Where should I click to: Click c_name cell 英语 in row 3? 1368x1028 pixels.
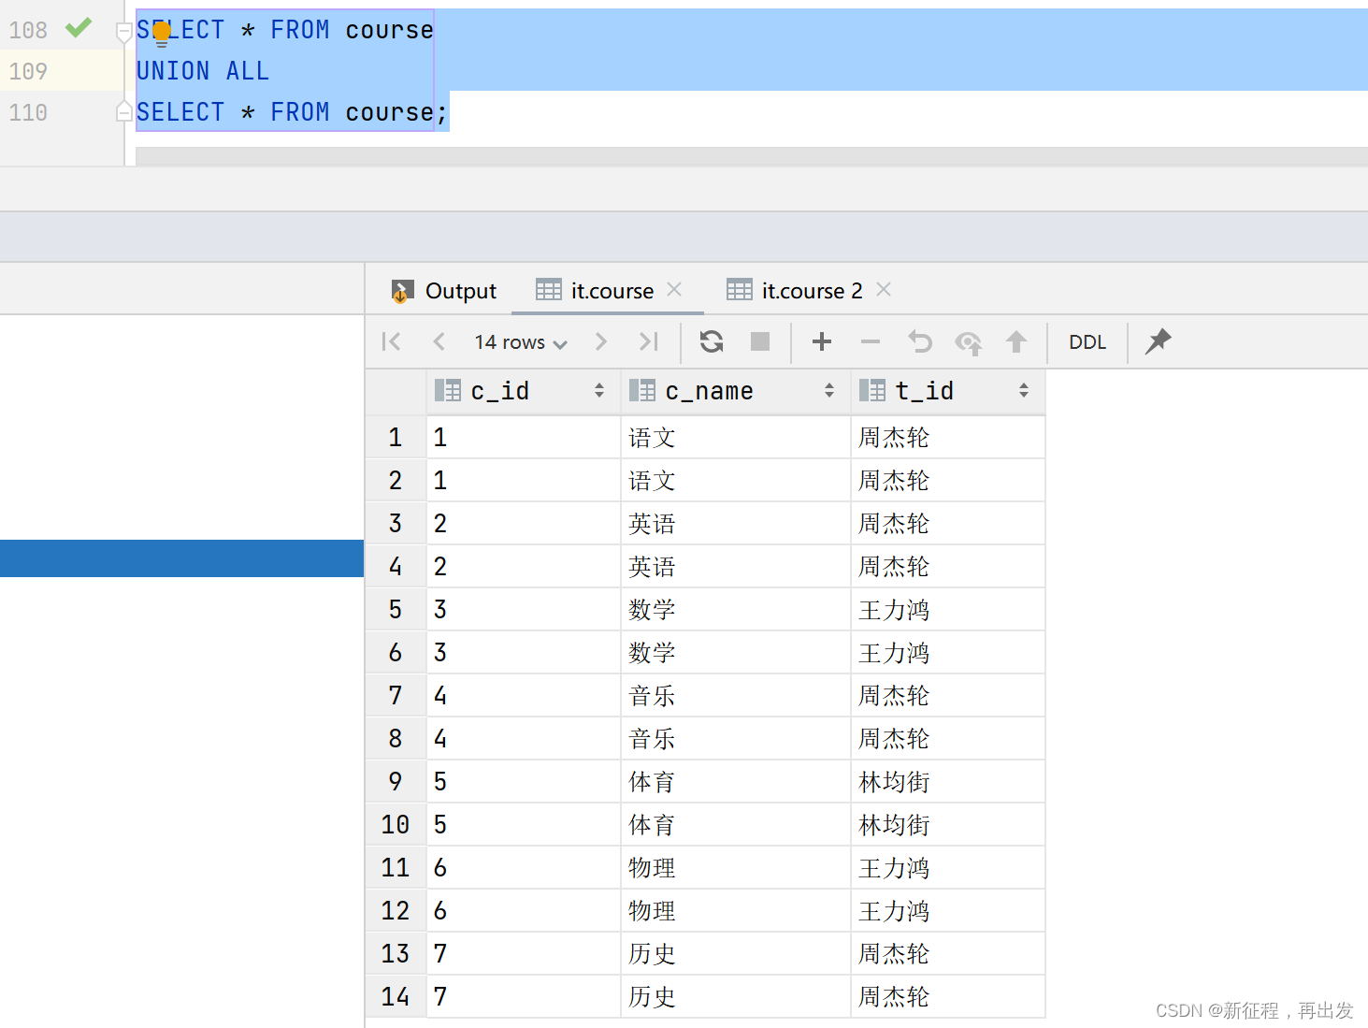736,523
